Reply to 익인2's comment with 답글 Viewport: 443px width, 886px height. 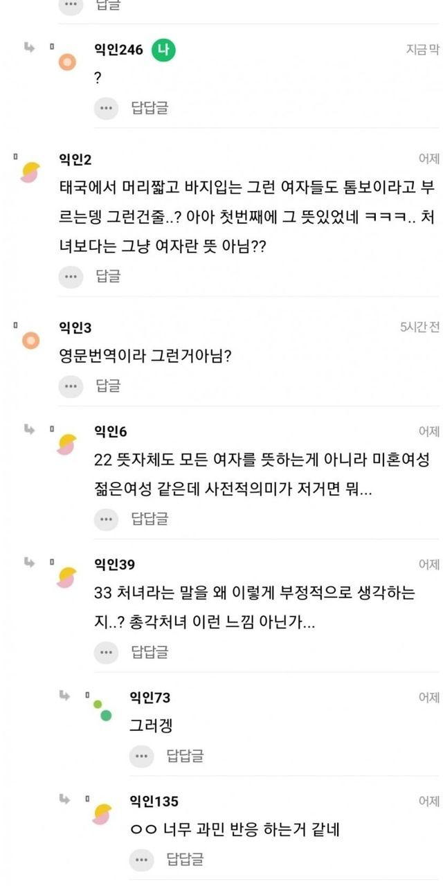[x=108, y=276]
